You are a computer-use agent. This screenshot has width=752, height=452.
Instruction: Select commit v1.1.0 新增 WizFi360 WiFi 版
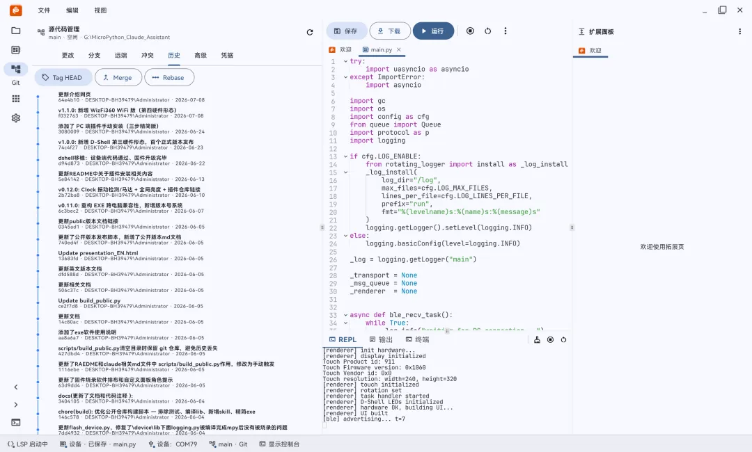[131, 113]
